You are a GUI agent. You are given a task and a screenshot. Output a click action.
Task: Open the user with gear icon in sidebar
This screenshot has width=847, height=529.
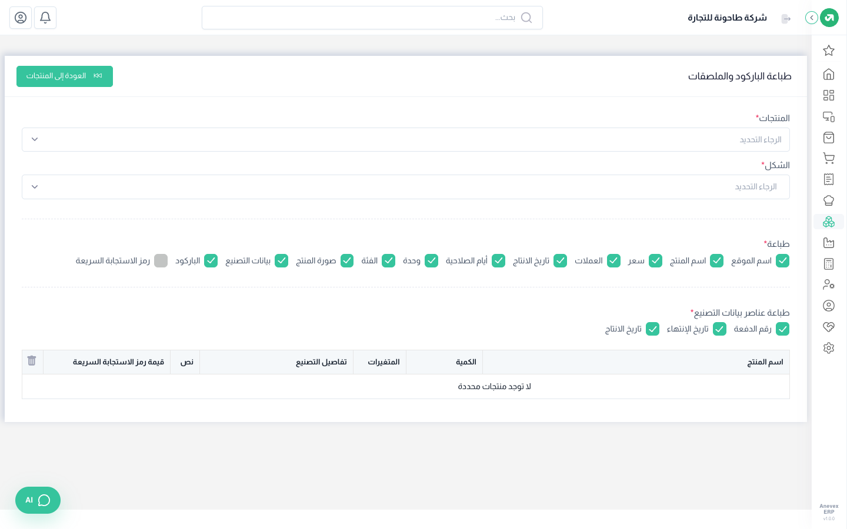(829, 284)
